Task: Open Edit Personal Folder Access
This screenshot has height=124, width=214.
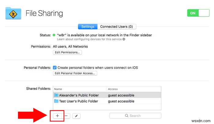Action: [75, 73]
